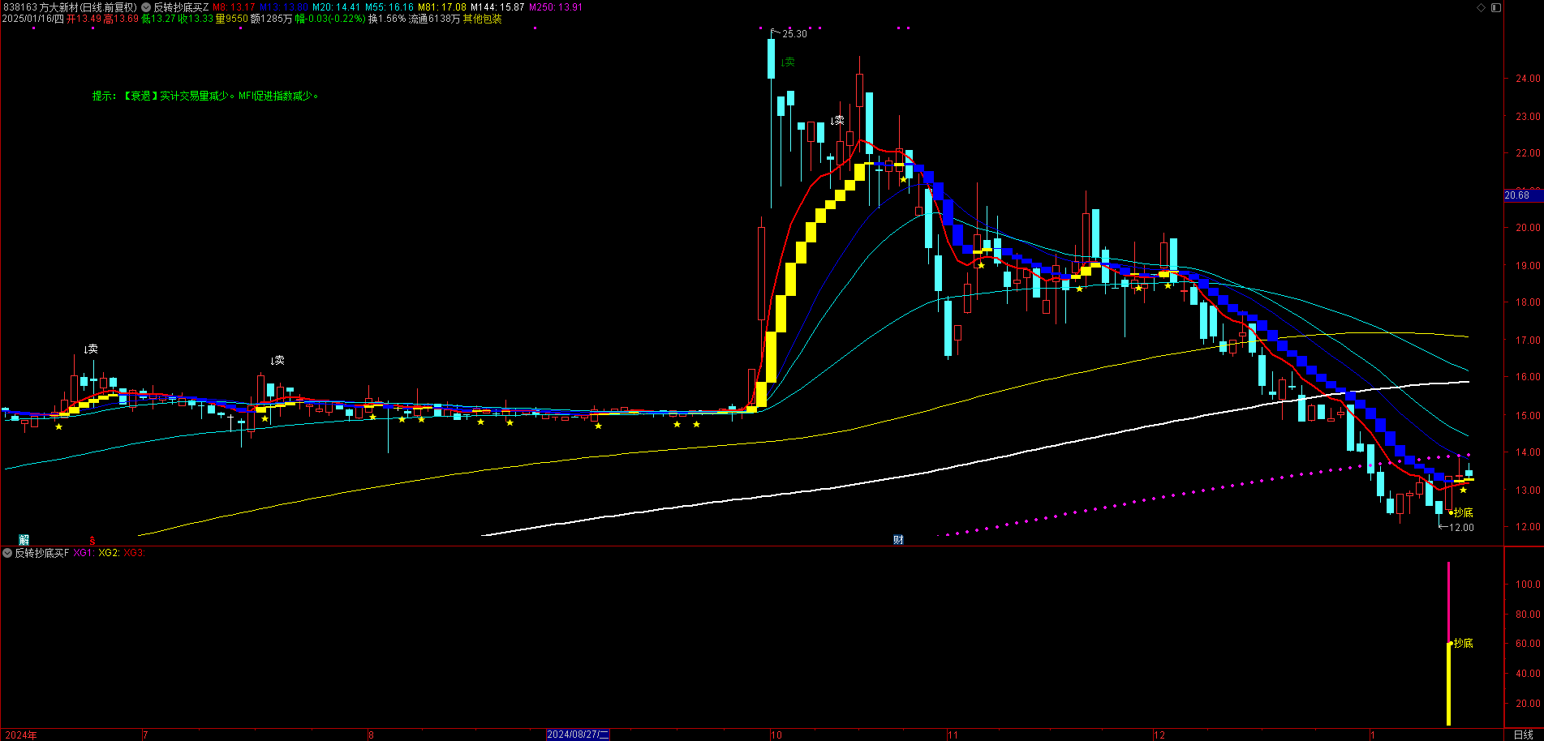
Task: Click the XG1 label in the sub-chart header
Action: [x=84, y=553]
